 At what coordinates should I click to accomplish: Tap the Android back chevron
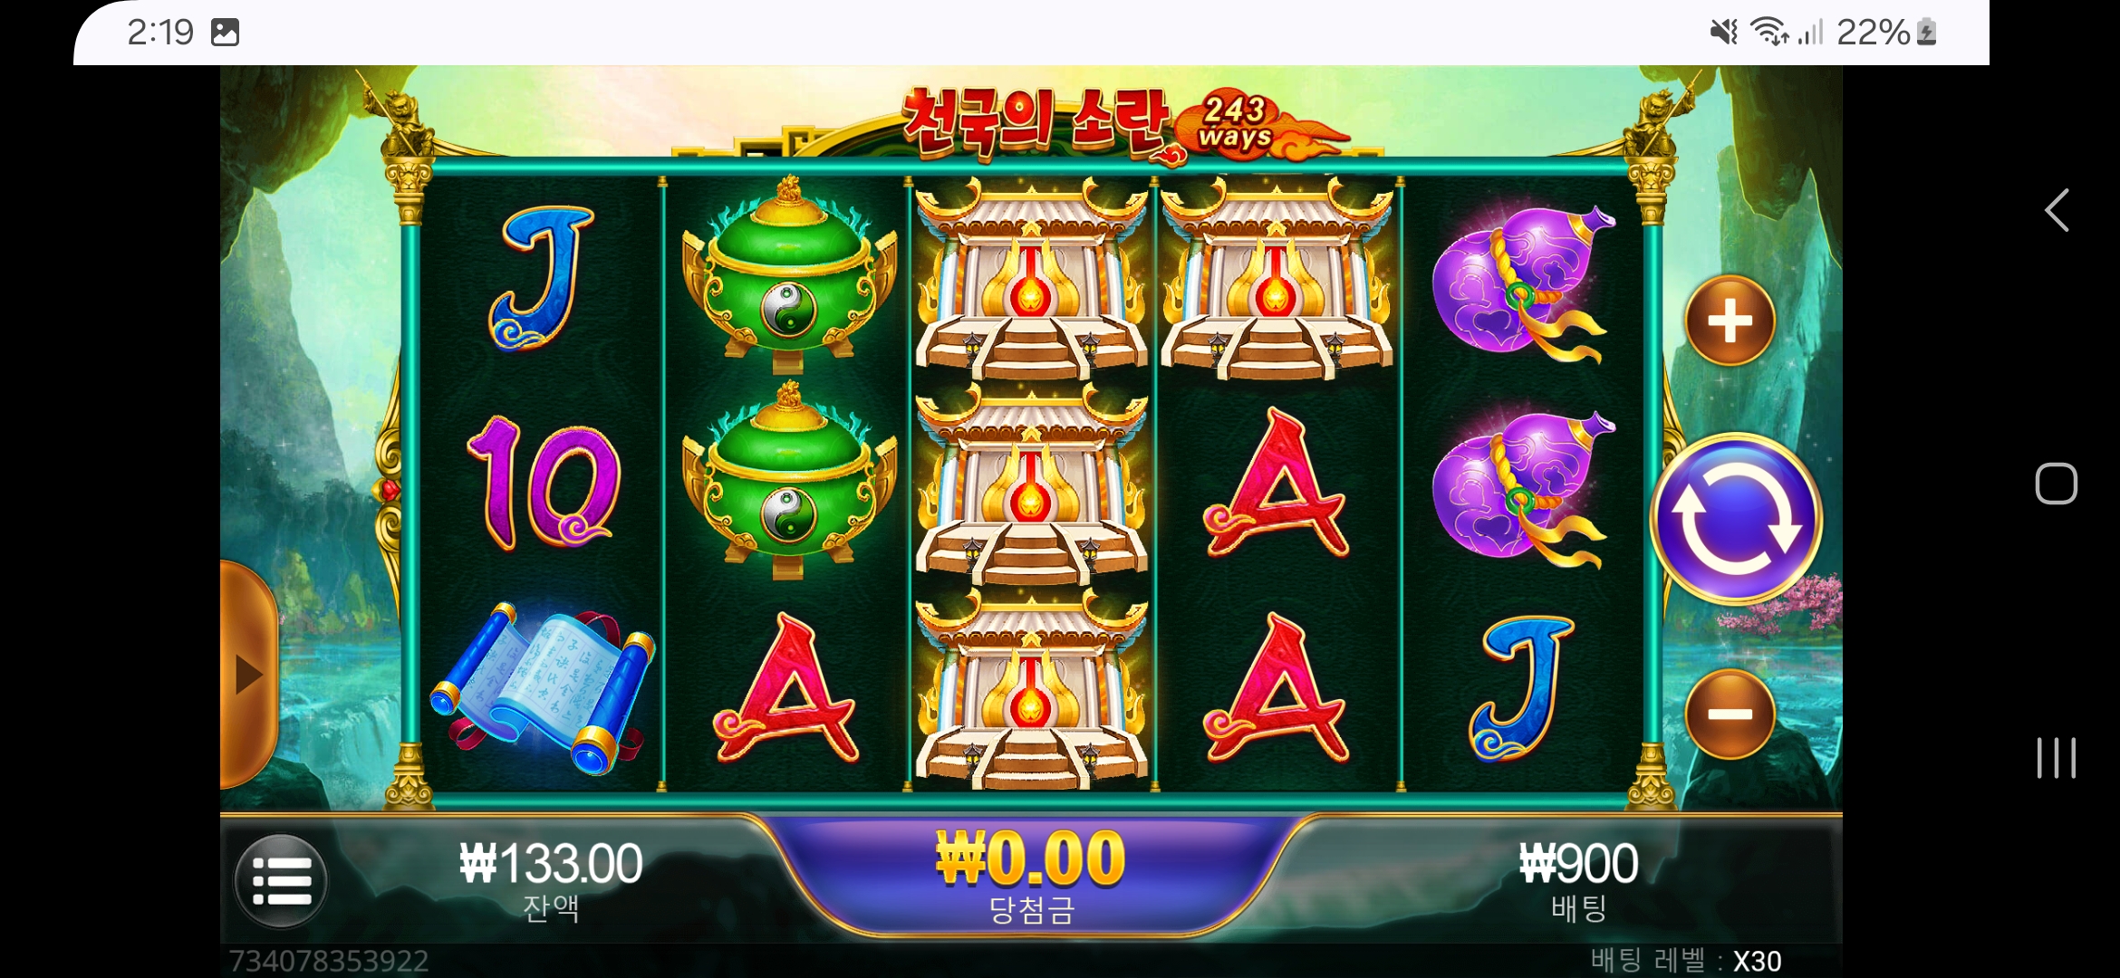[2057, 211]
